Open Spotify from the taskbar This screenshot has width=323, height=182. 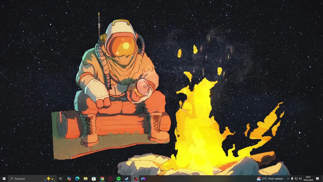(119, 179)
